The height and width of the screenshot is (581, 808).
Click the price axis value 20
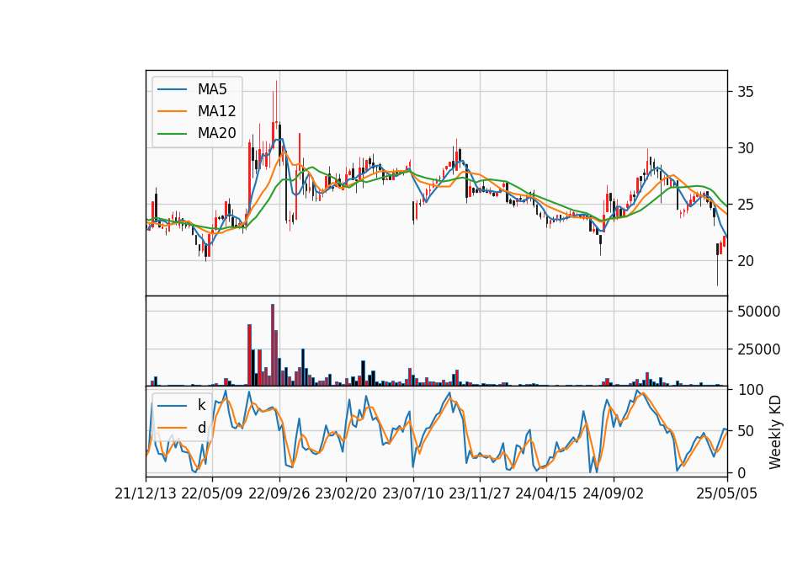tap(745, 261)
